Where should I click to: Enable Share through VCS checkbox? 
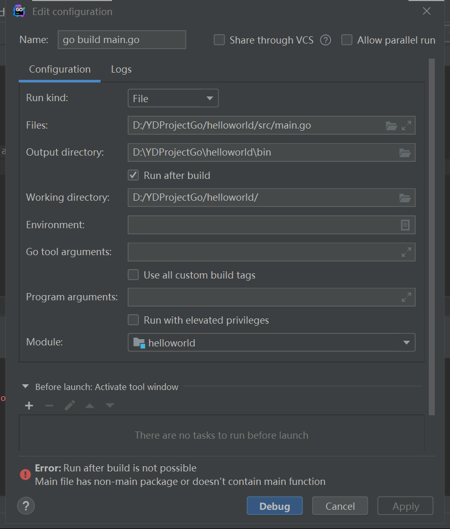[x=219, y=40]
